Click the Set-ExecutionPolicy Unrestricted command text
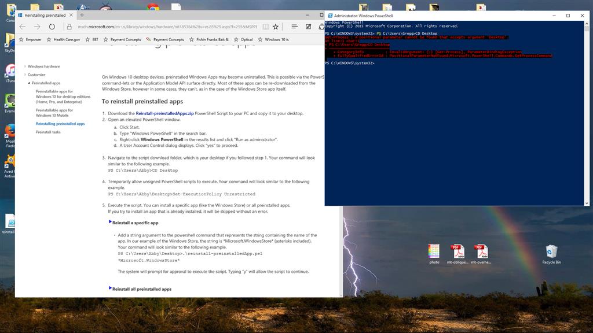Viewport: 593px width, 333px height. 214,194
